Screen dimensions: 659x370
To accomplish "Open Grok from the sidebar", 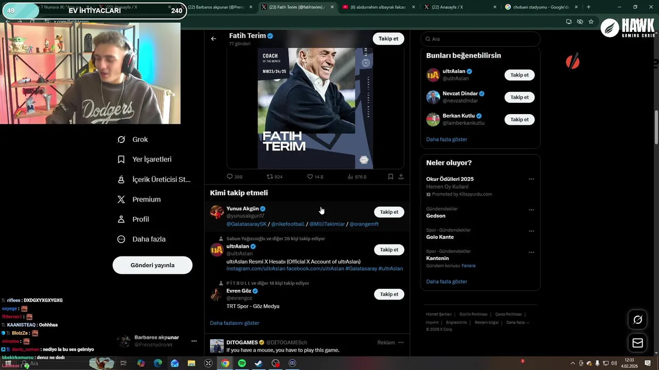I will pos(133,139).
